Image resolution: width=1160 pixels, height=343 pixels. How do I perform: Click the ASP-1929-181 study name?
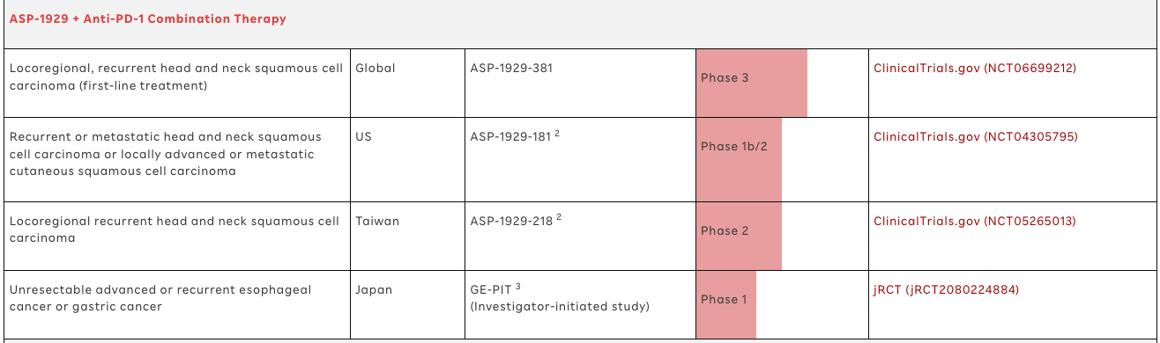510,136
